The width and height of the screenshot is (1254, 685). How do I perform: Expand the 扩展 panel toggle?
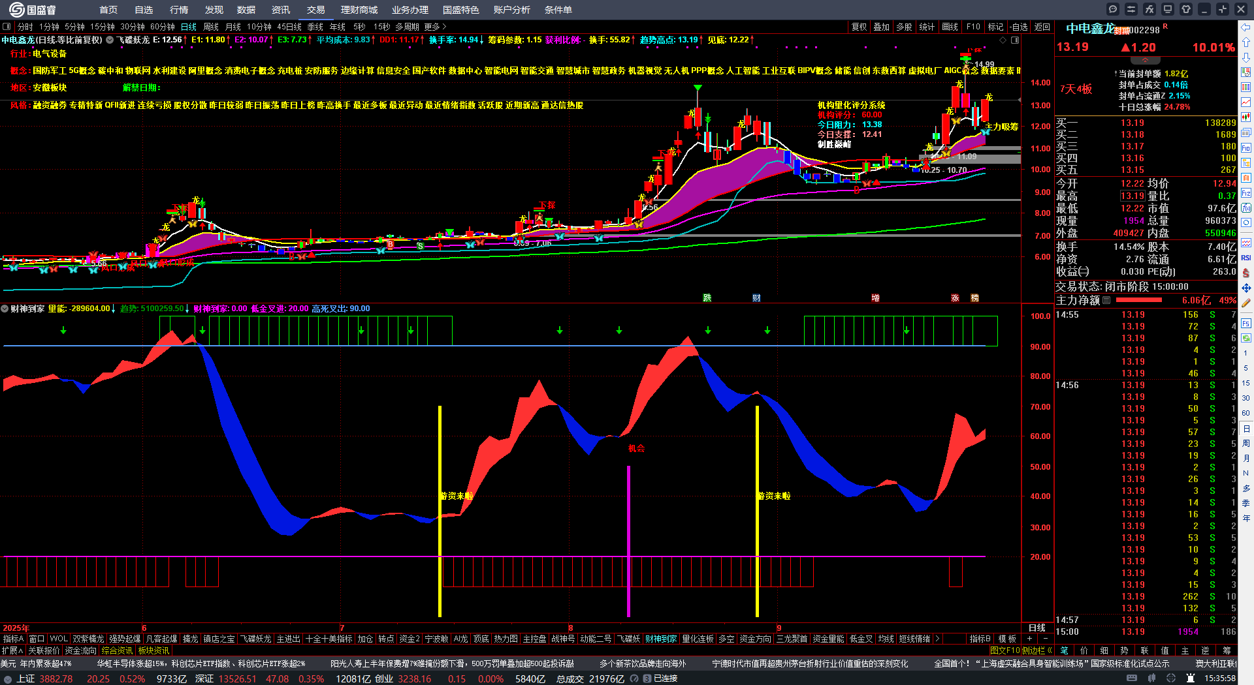pyautogui.click(x=12, y=650)
